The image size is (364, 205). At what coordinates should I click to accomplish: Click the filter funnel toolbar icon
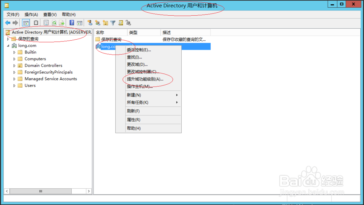pyautogui.click(x=113, y=23)
